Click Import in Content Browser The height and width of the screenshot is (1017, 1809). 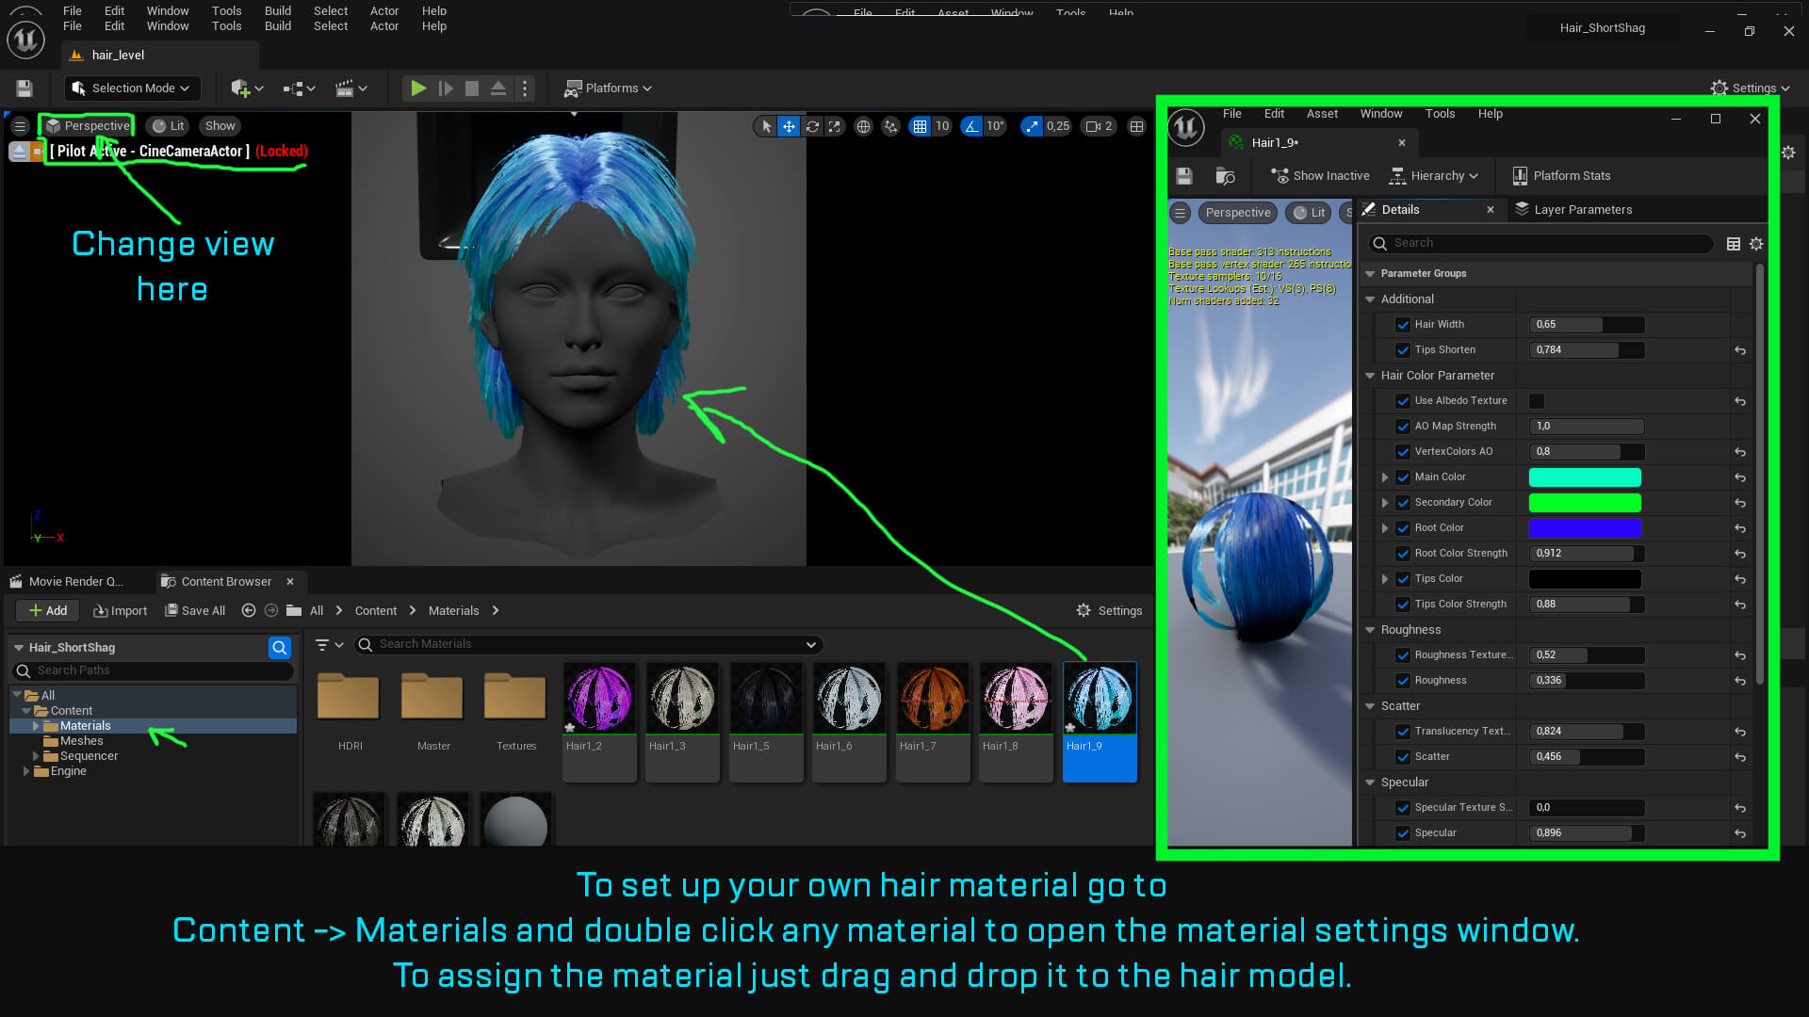[x=121, y=611]
